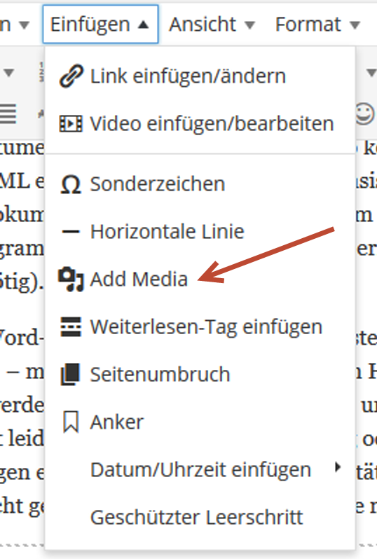Click the Einfügen up arrow
Viewport: 377px width, 559px height.
click(143, 25)
